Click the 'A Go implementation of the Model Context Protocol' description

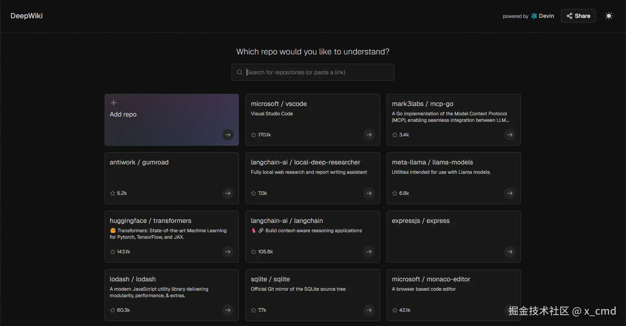tap(450, 117)
